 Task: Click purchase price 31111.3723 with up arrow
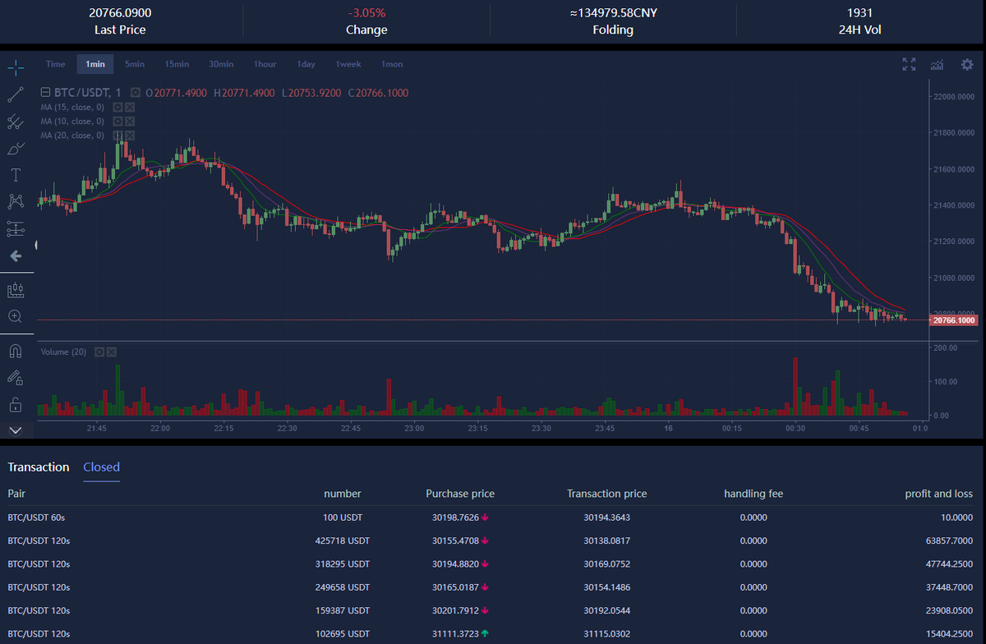click(x=461, y=633)
